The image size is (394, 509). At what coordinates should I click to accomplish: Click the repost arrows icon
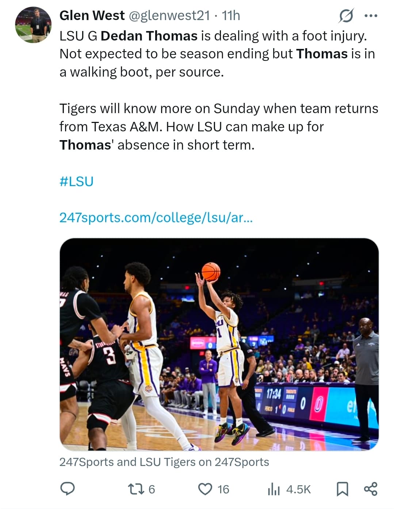(x=135, y=489)
